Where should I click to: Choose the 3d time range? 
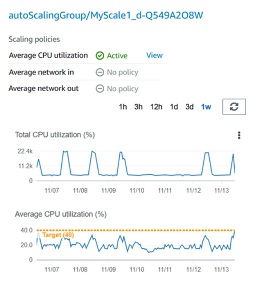[x=189, y=107]
